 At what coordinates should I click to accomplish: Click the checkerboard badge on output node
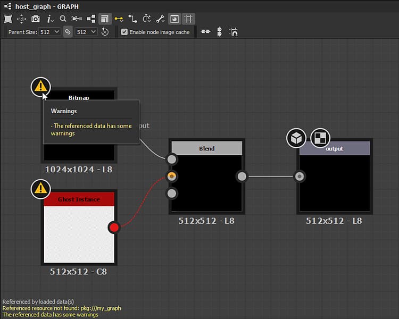(320, 138)
